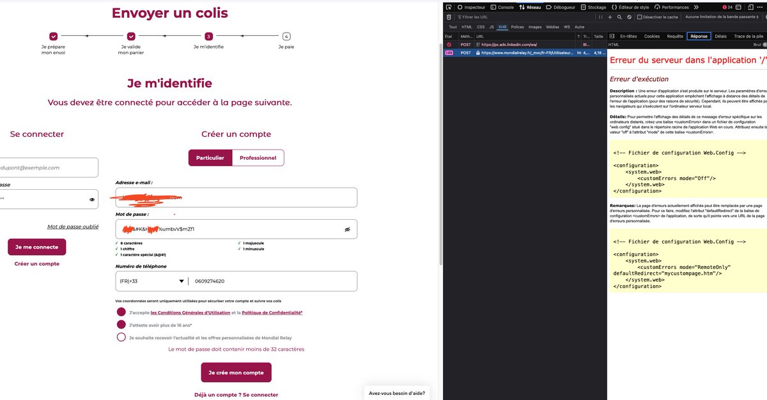Open Conditions Générales d'Utilisation link
Viewport: 767px width, 400px height.
pyautogui.click(x=190, y=312)
